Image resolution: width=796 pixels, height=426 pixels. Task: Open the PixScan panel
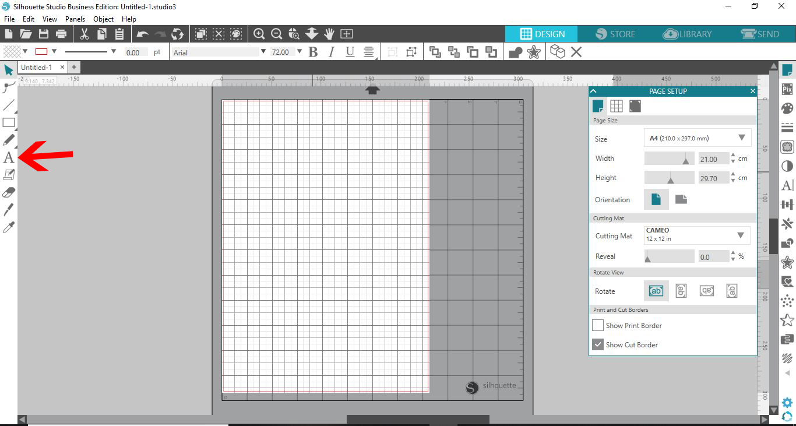[x=787, y=89]
